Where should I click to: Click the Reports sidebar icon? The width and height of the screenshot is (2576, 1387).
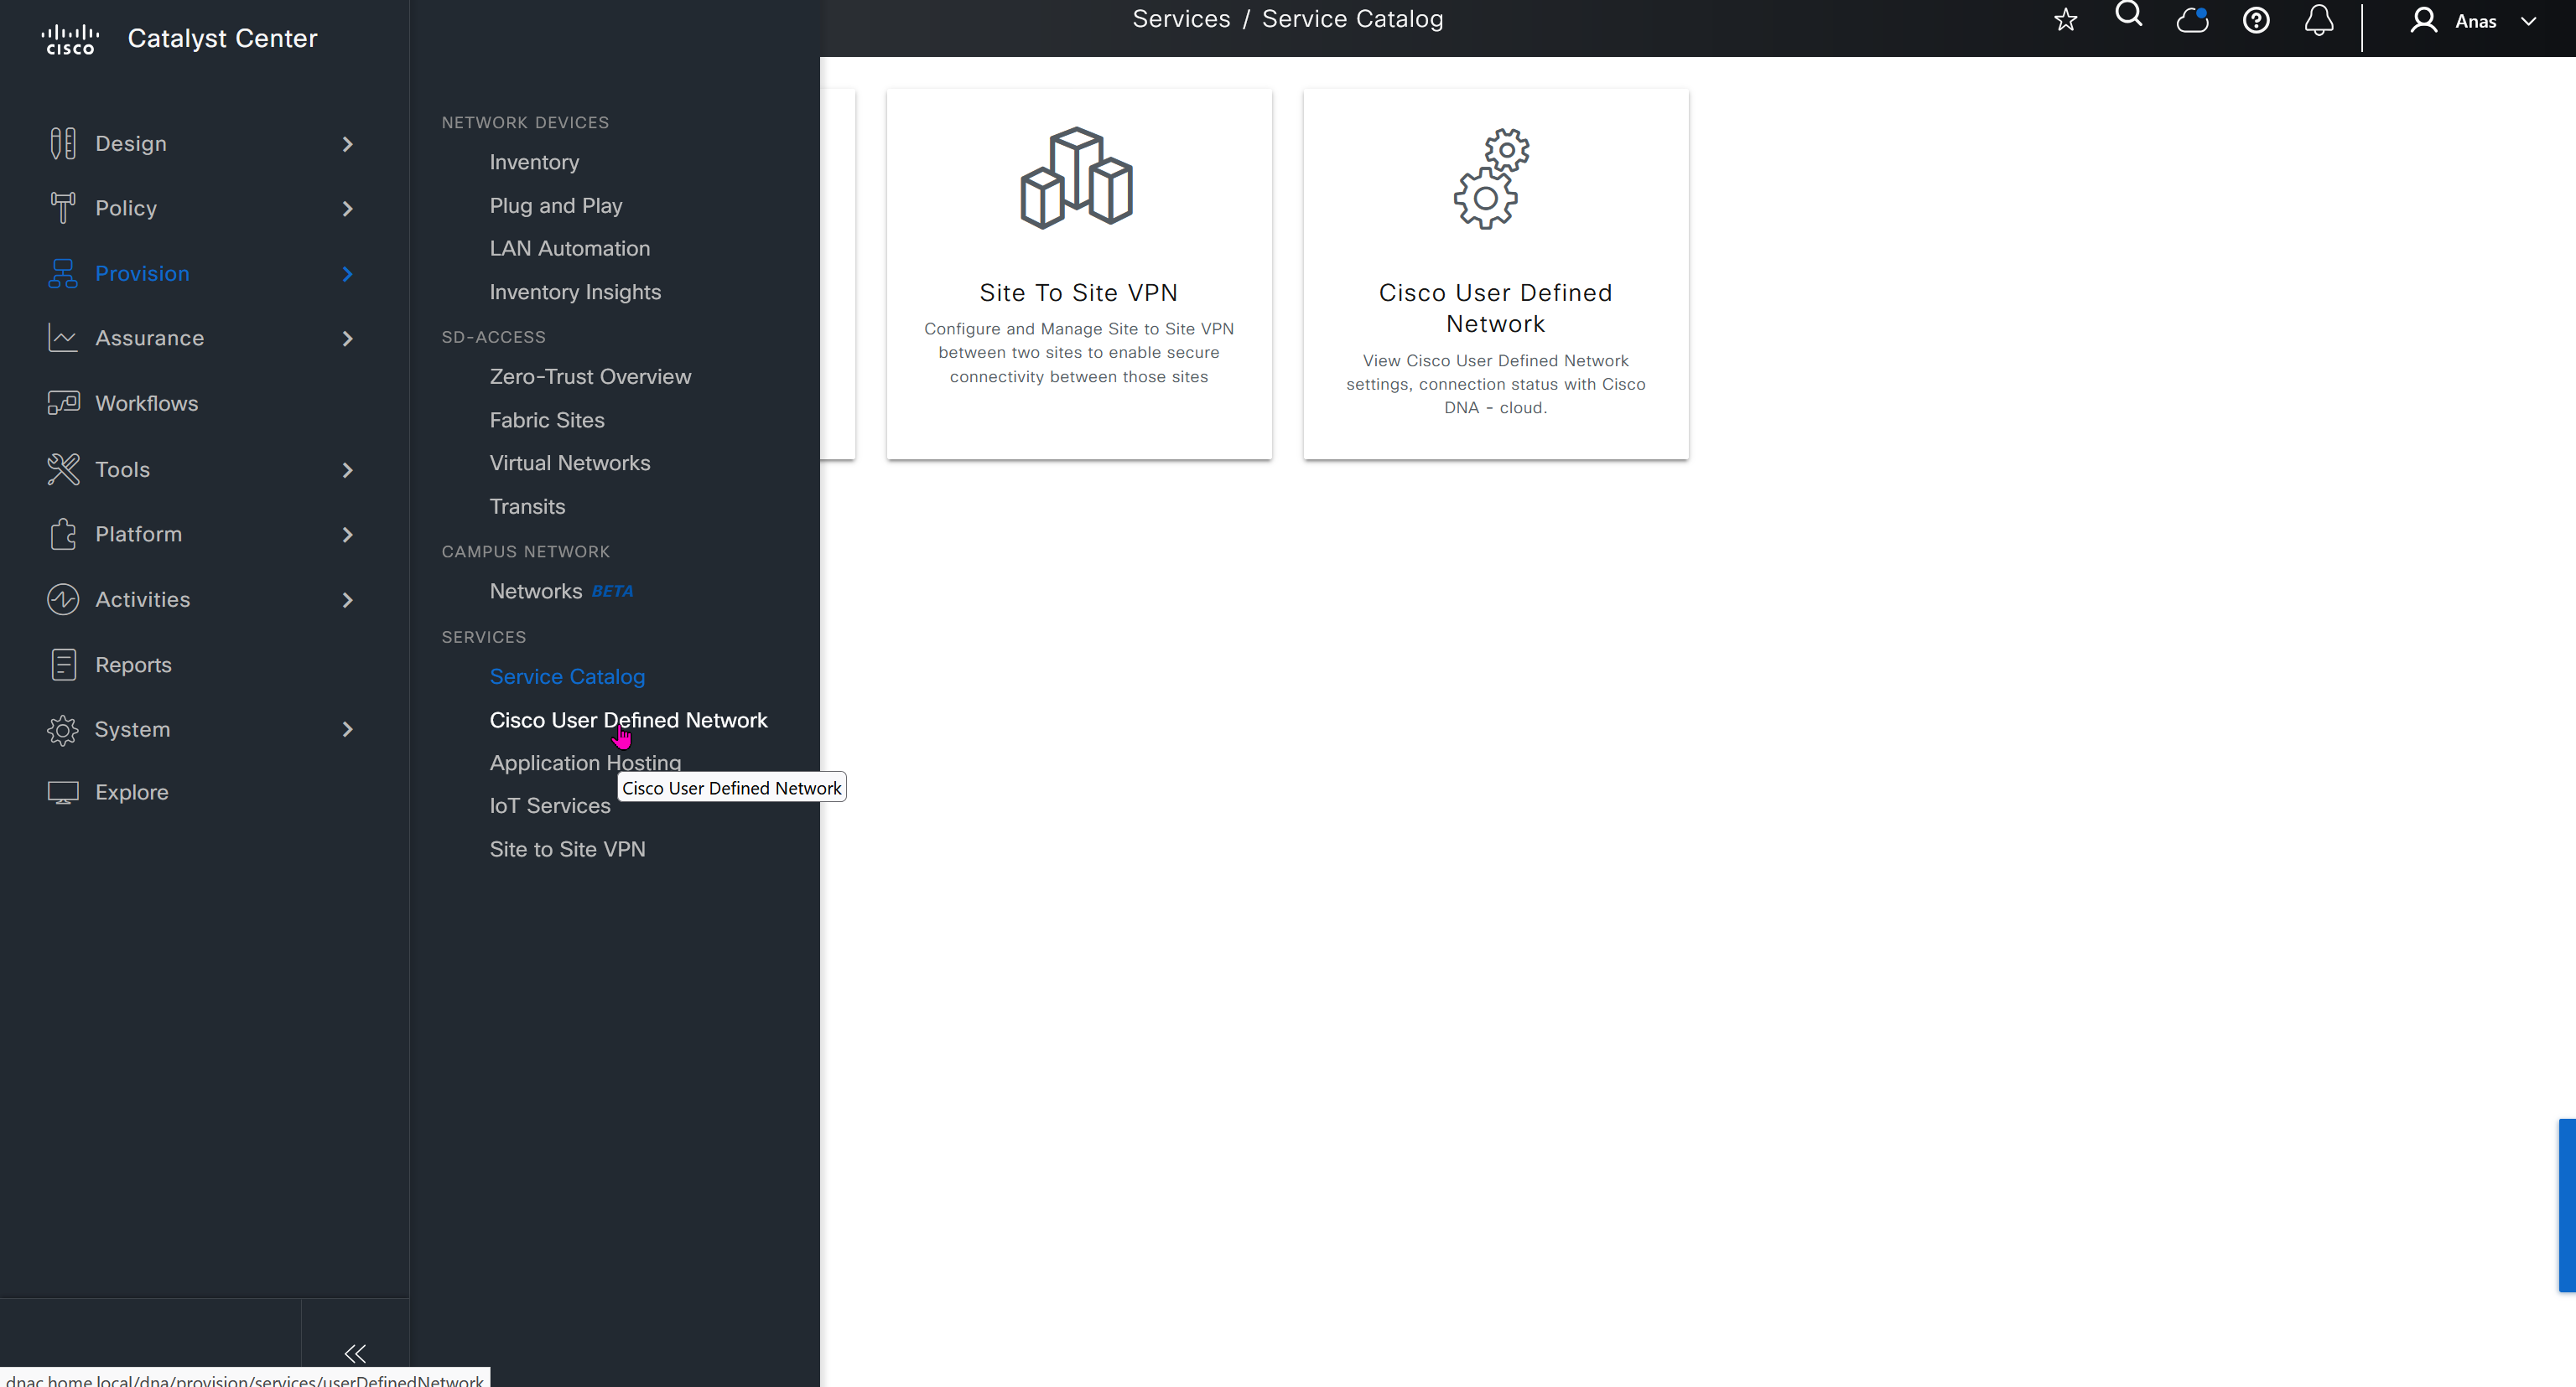point(63,665)
